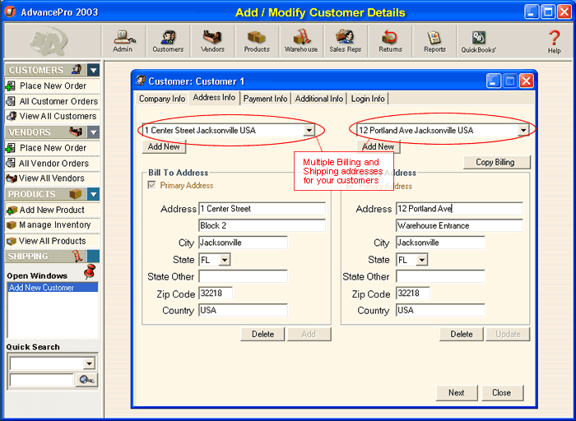
Task: Open Help with the question mark icon
Action: point(555,41)
